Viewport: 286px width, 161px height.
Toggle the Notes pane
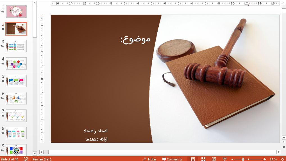(x=150, y=159)
